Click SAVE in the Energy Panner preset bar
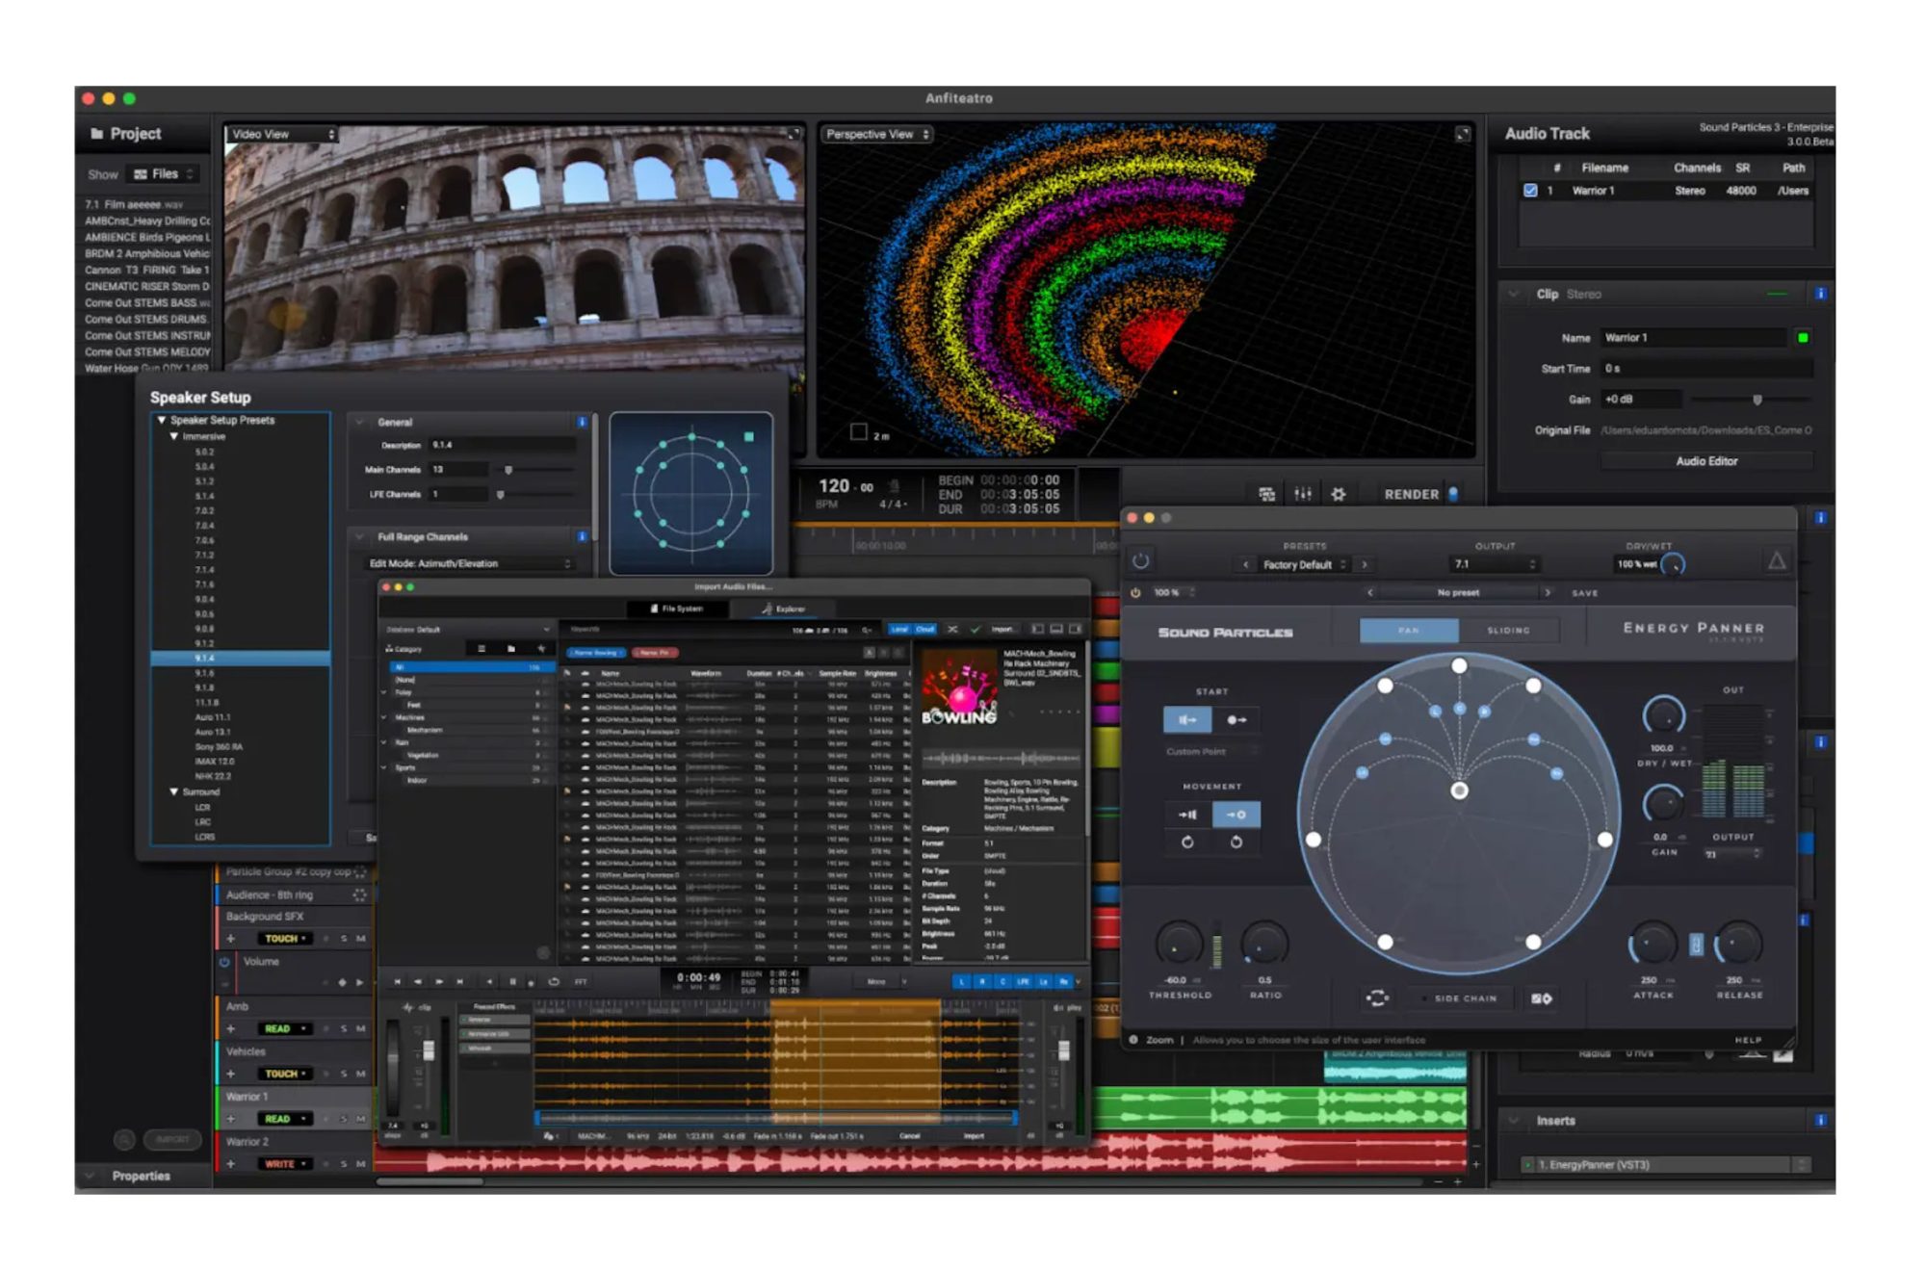Screen dimensions: 1926x1270 coord(1584,593)
